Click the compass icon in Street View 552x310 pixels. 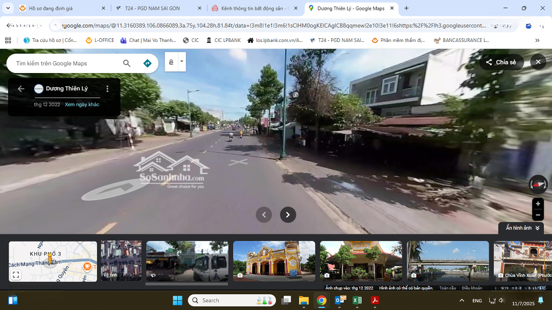538,184
